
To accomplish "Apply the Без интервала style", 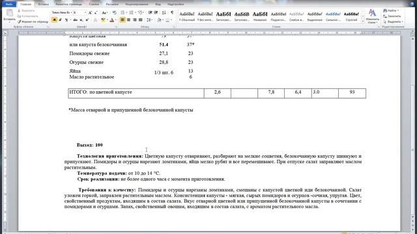I will tap(205, 16).
